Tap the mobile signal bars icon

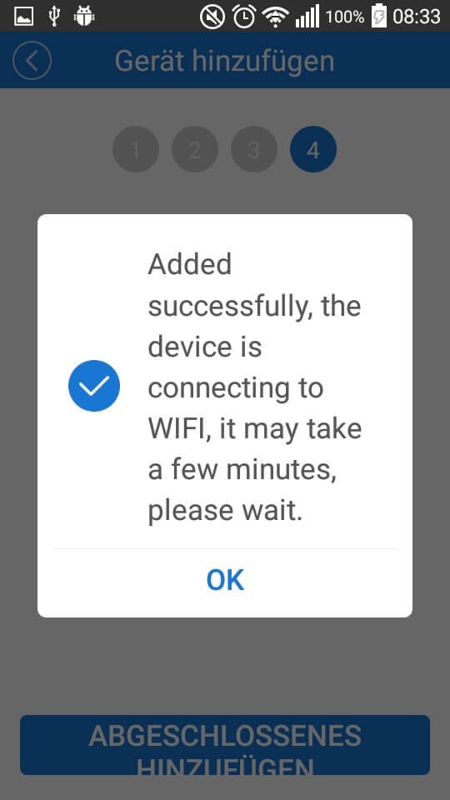click(307, 17)
